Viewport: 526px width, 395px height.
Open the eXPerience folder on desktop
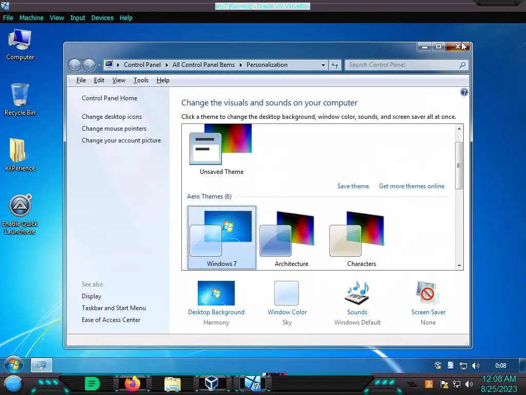tap(20, 154)
